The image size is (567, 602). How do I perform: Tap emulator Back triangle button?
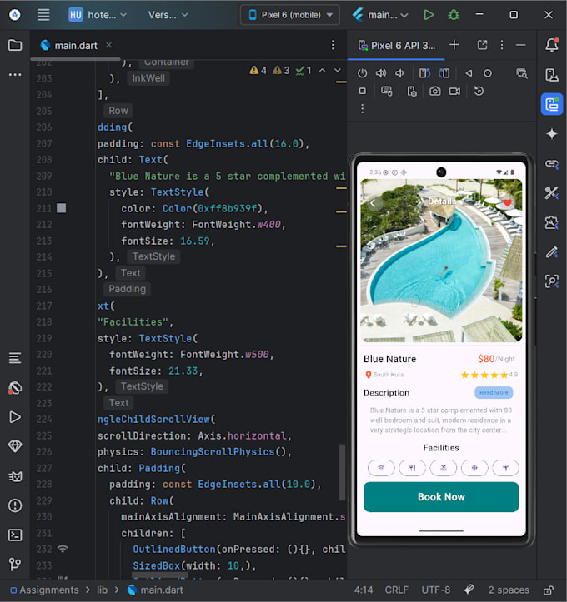(x=469, y=73)
